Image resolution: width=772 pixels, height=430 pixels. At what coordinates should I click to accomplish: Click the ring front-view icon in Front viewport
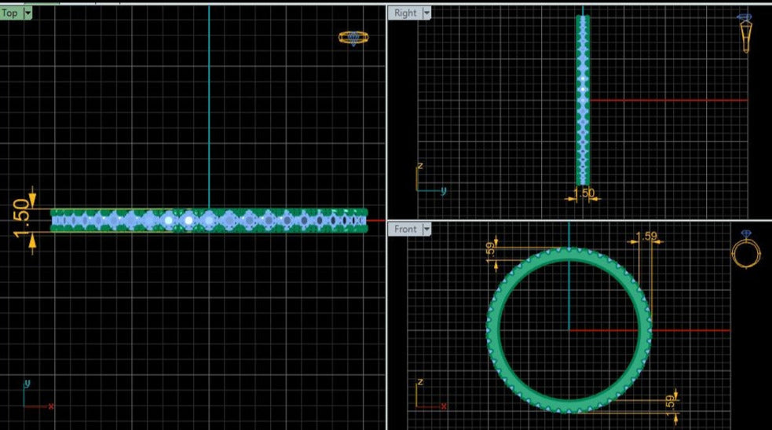coord(745,252)
